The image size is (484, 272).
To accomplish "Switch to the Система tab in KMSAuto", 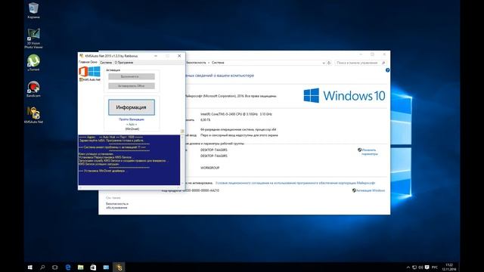I will (x=106, y=63).
